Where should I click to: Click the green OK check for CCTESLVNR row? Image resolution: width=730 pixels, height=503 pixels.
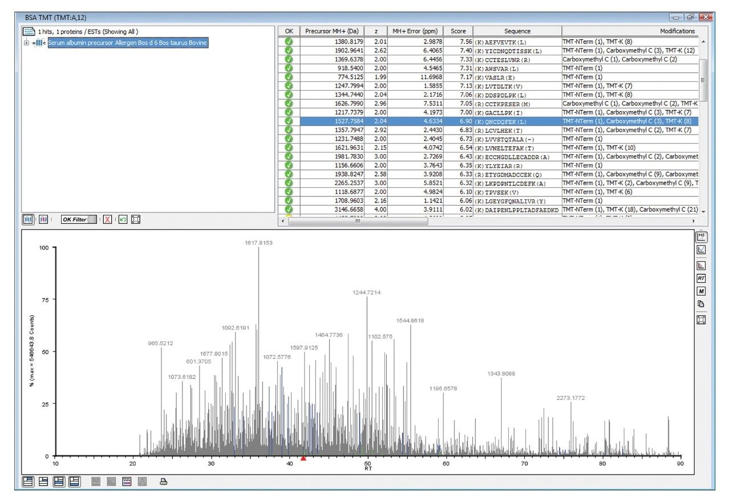tap(289, 59)
